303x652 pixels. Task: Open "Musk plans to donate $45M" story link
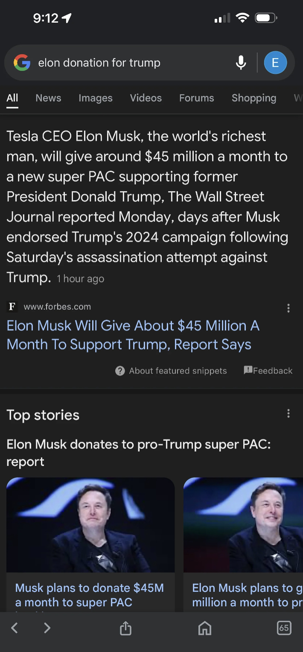90,595
